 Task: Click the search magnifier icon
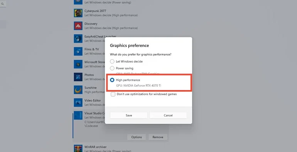pyautogui.click(x=2, y=4)
